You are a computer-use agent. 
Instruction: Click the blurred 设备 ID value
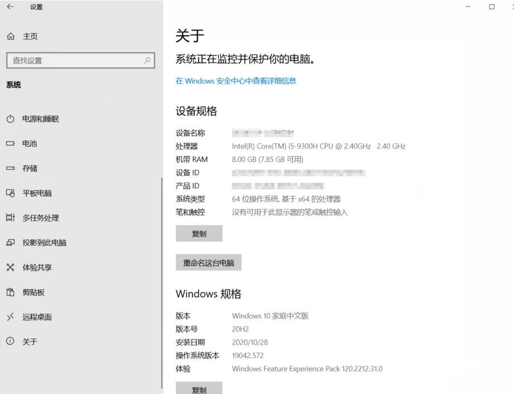tap(298, 173)
